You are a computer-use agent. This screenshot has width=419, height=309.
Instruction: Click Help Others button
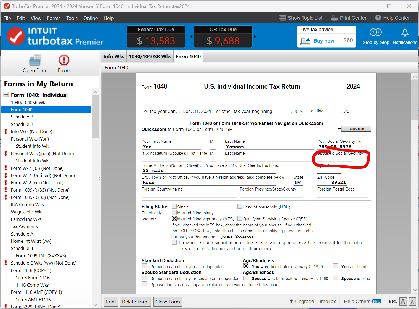point(362,302)
